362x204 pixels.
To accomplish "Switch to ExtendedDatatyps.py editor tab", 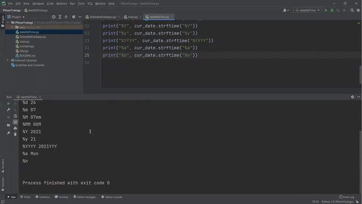I will 102,17.
